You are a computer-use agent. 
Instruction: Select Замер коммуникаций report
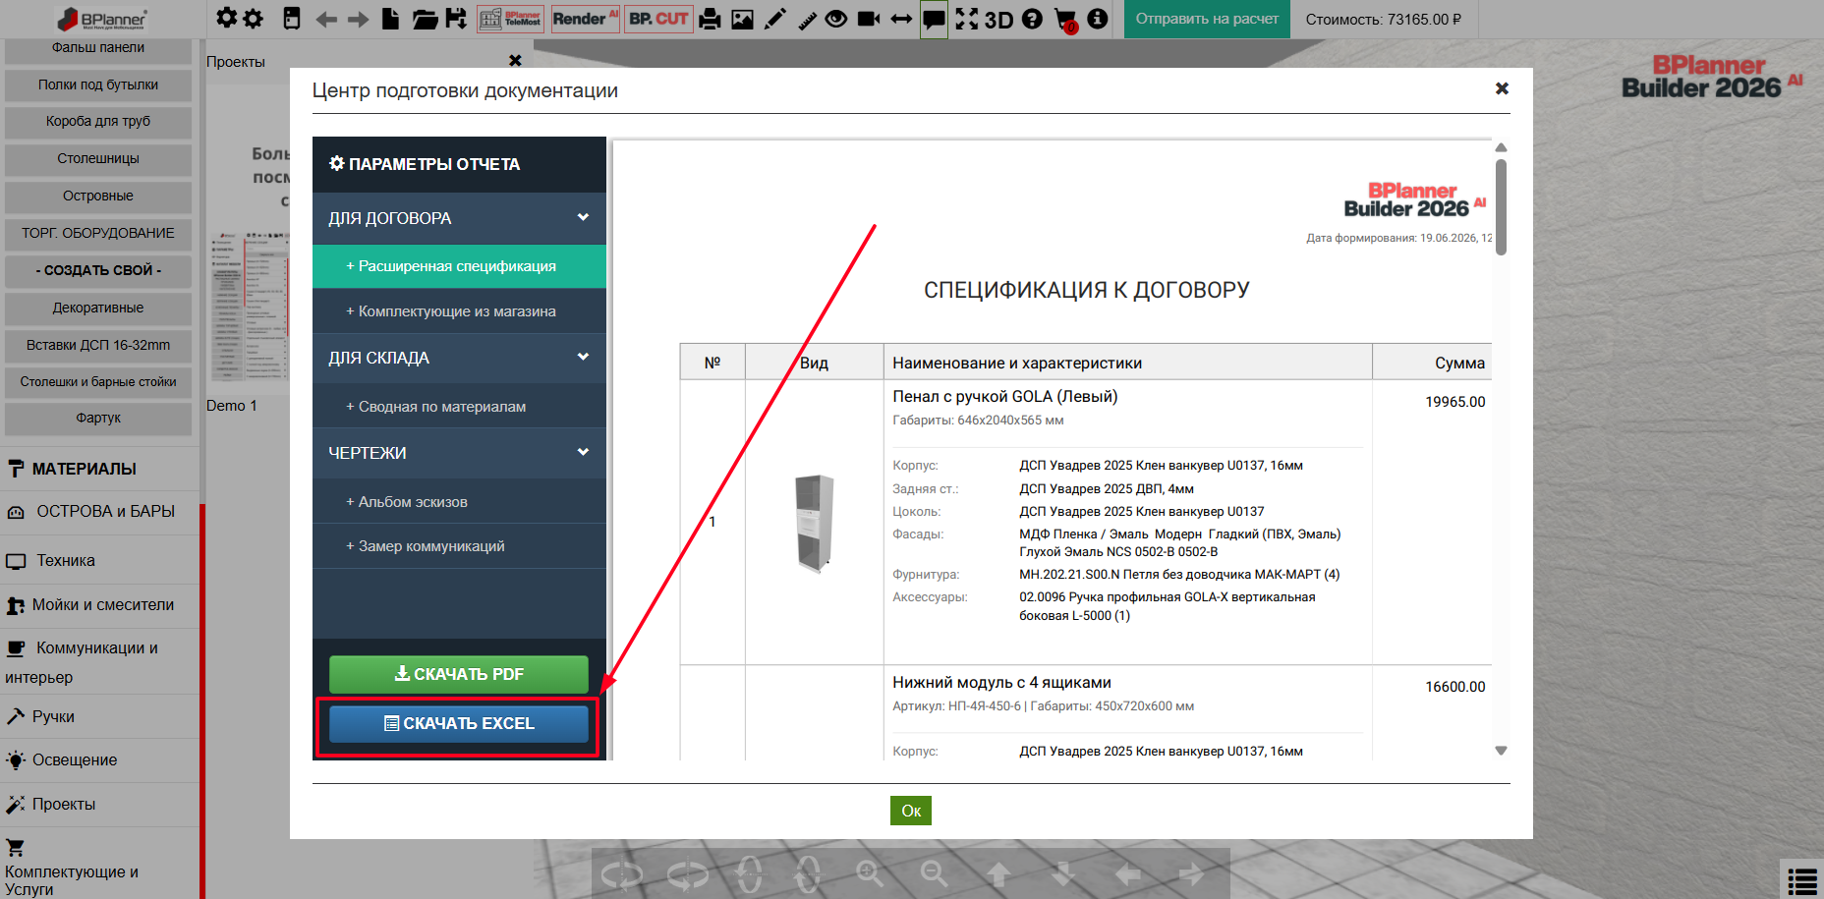[x=459, y=546]
